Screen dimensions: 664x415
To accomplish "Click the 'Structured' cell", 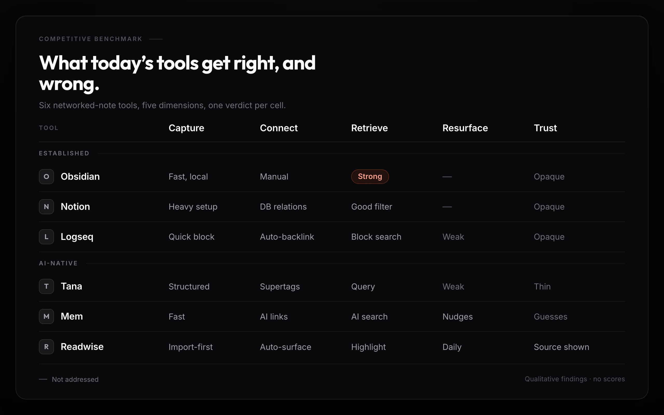I will pyautogui.click(x=189, y=287).
